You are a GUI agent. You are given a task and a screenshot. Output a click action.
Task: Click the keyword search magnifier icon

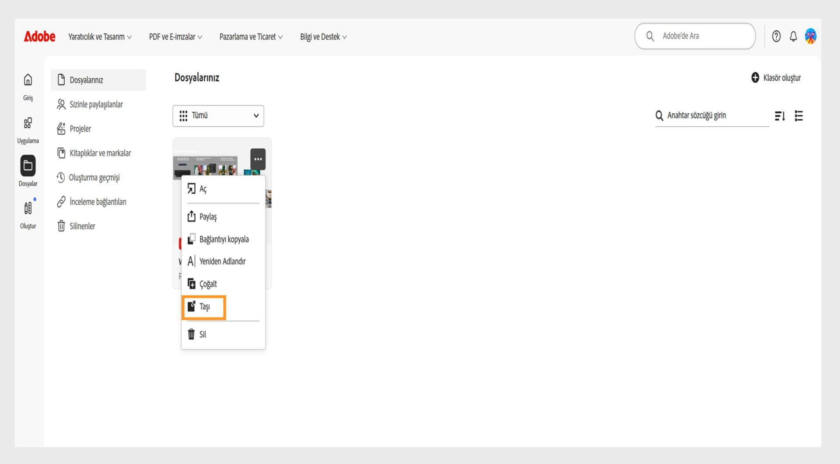point(659,115)
